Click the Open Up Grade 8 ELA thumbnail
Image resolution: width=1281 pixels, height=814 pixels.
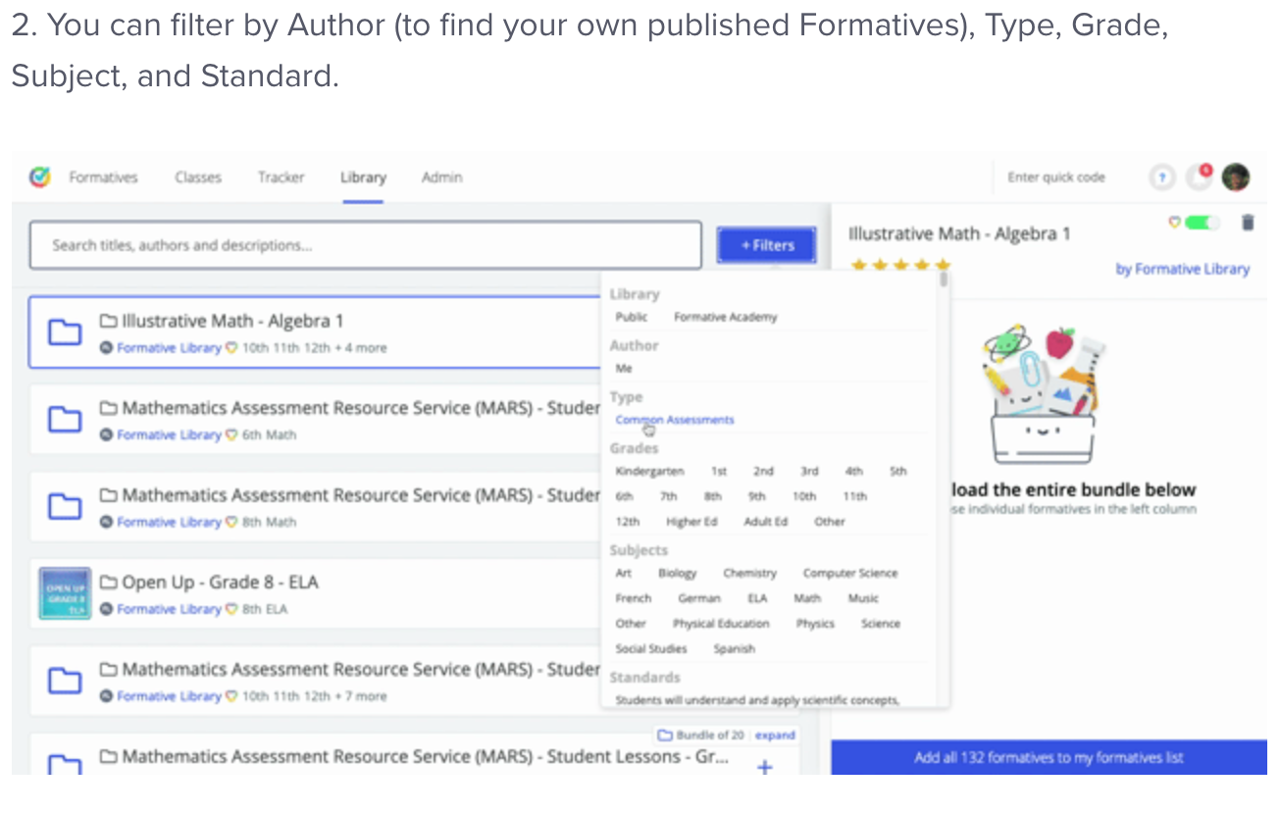[x=65, y=593]
